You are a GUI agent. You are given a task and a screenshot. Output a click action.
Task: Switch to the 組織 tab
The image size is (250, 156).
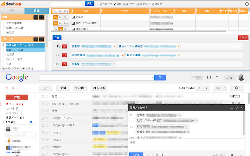(36, 11)
